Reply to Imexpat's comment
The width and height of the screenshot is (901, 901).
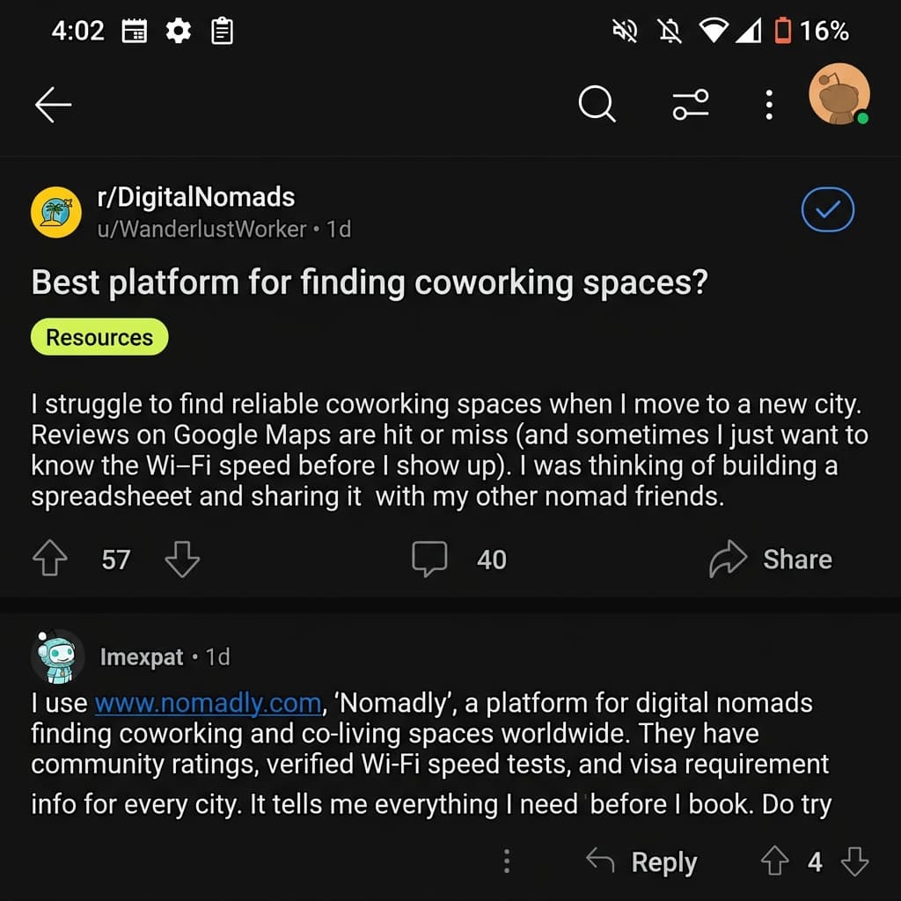pos(648,862)
